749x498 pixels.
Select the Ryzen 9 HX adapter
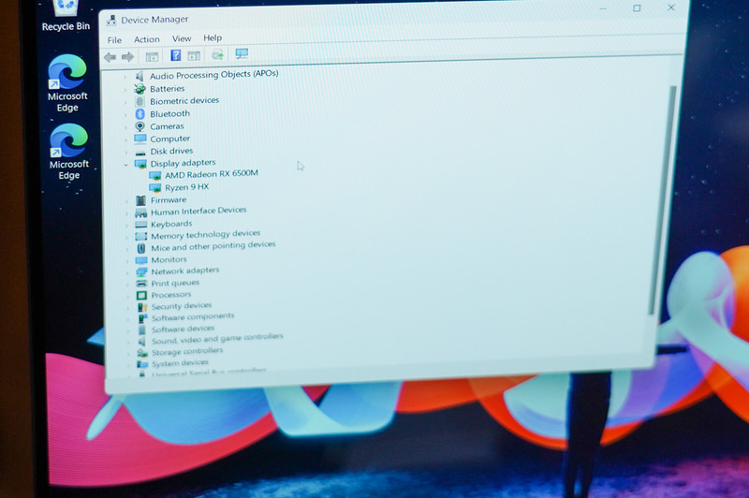pos(186,187)
